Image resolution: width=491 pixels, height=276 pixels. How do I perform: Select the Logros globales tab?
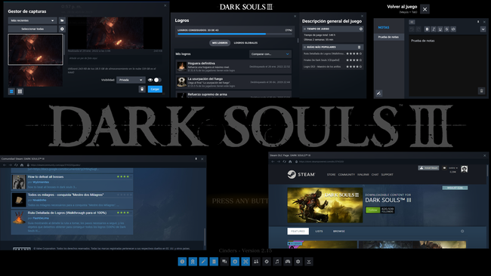[x=246, y=43]
